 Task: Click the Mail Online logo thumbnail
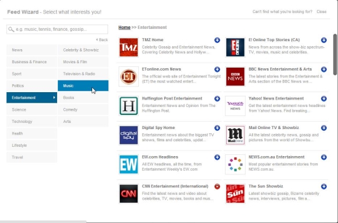click(235, 135)
